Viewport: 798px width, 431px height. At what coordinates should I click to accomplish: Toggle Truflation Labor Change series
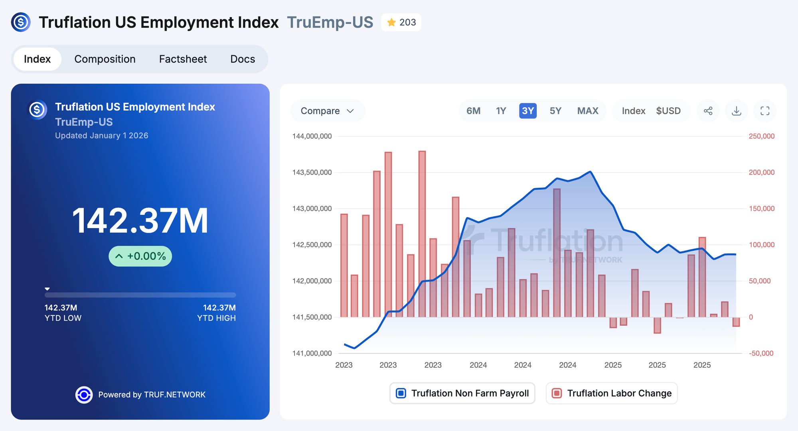tap(611, 393)
